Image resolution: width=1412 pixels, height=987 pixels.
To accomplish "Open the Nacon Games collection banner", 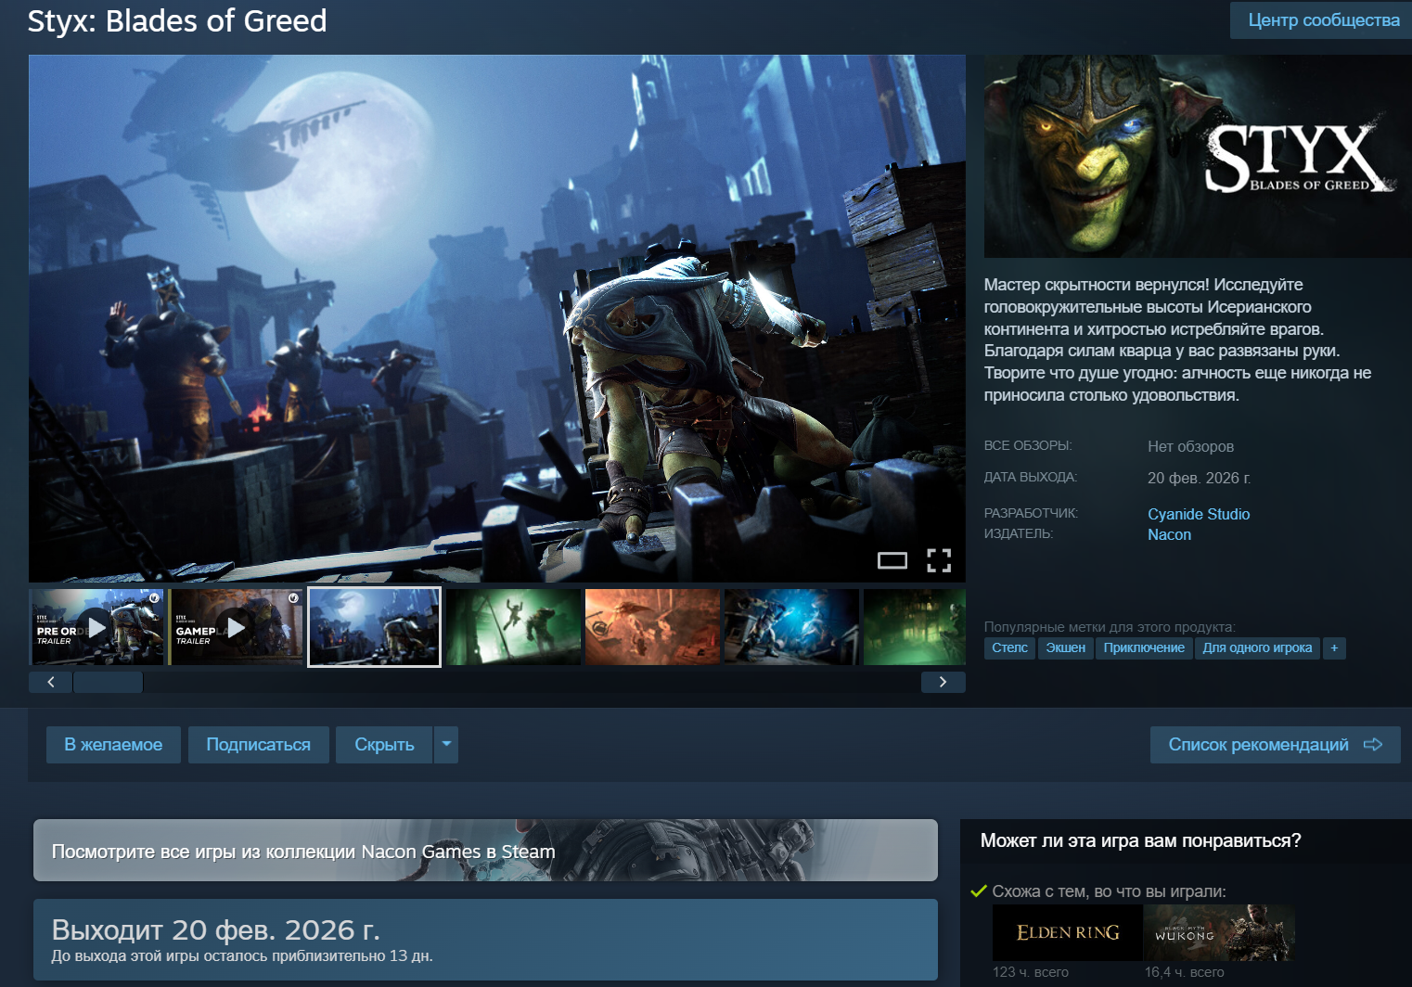I will [485, 851].
